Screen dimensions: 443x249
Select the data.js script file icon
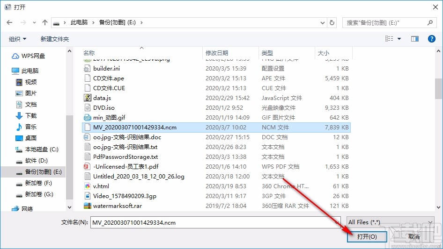87,98
